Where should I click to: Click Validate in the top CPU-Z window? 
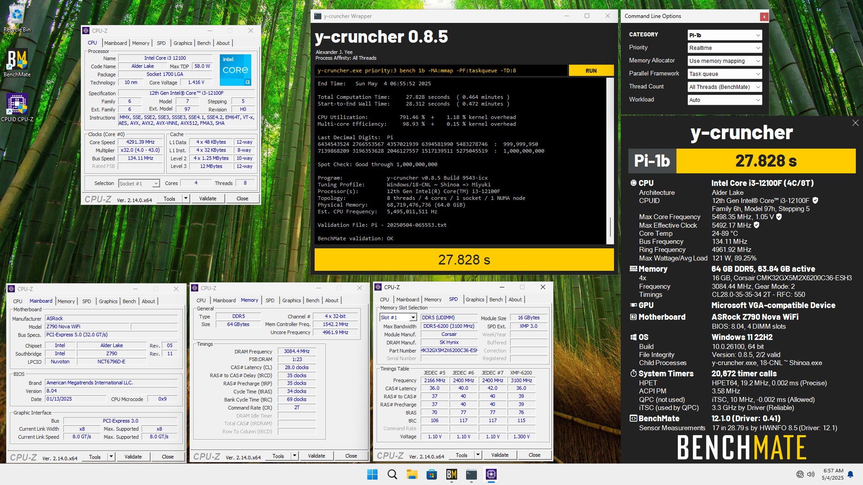208,198
